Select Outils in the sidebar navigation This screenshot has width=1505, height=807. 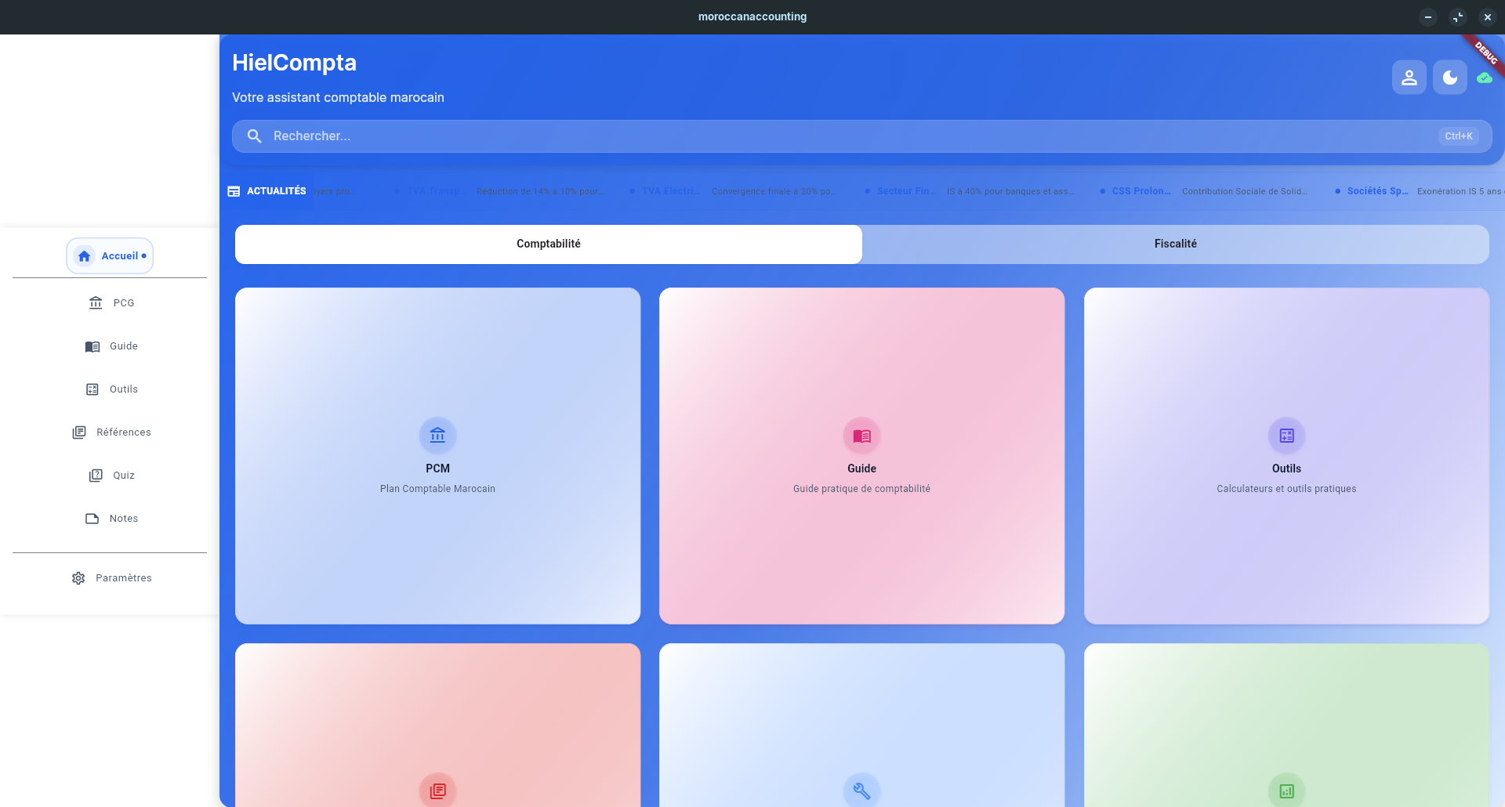click(110, 389)
